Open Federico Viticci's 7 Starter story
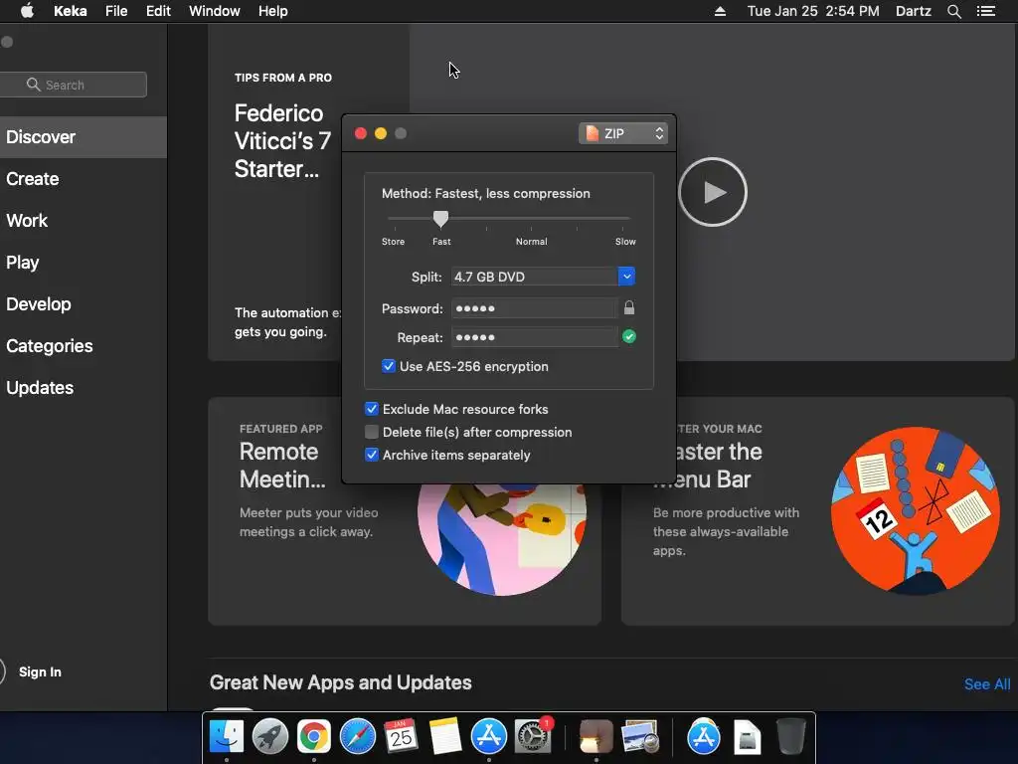Image resolution: width=1018 pixels, height=764 pixels. (283, 141)
